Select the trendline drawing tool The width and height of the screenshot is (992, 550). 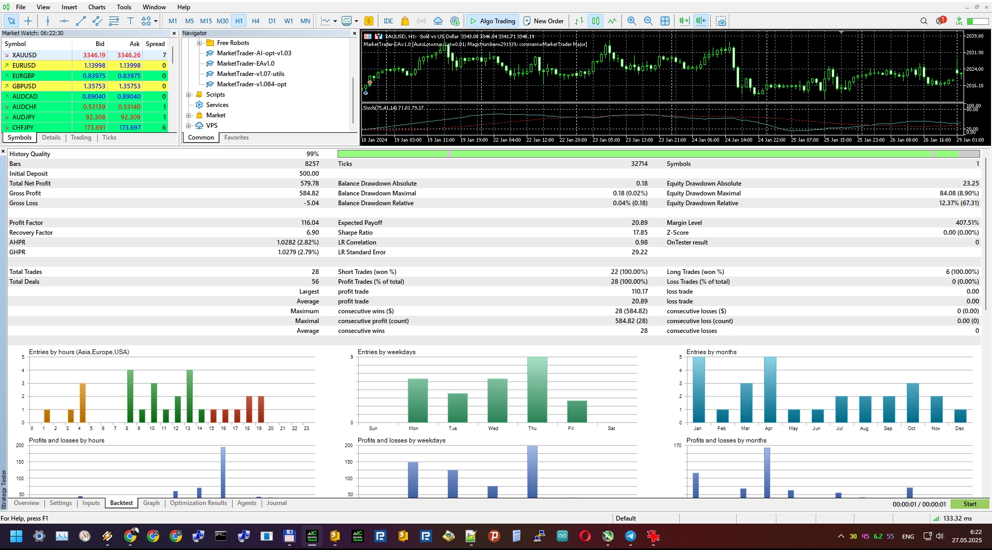point(81,21)
